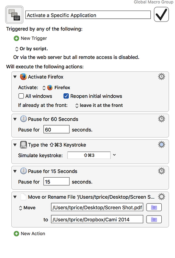Collapse the Activate Firefox action triangle

pyautogui.click(x=15, y=77)
